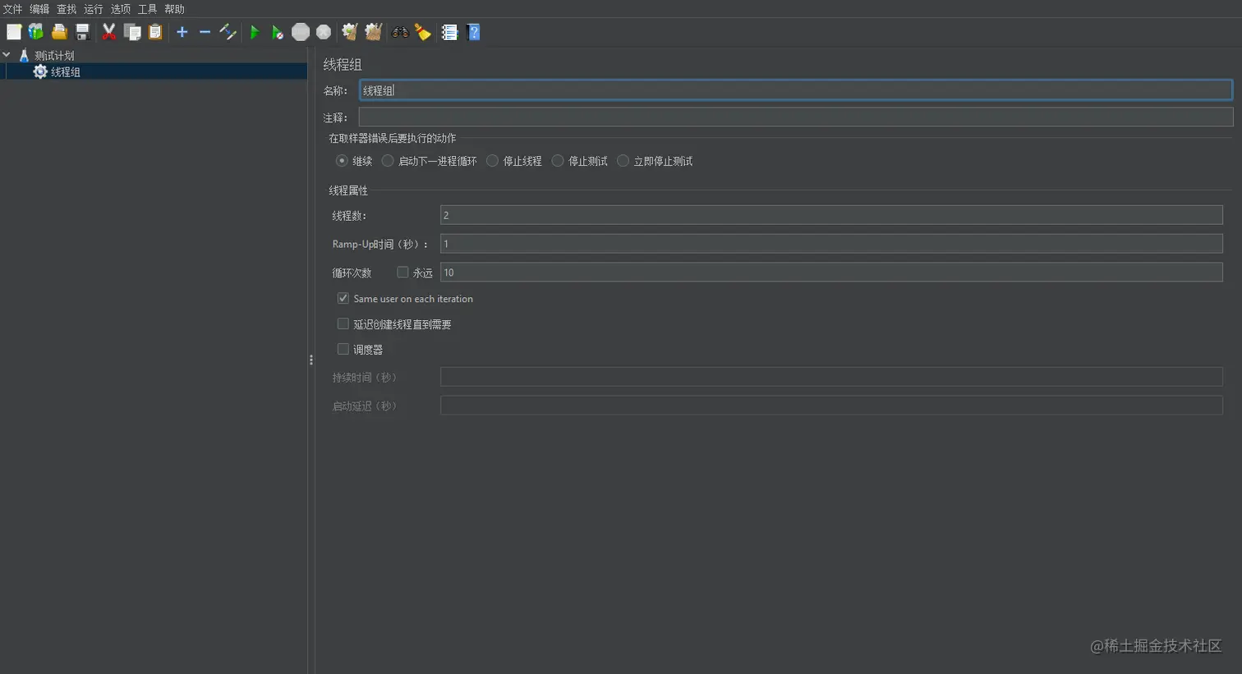Viewport: 1242px width, 674px height.
Task: Collapse all nodes with minus icon
Action: [x=205, y=32]
